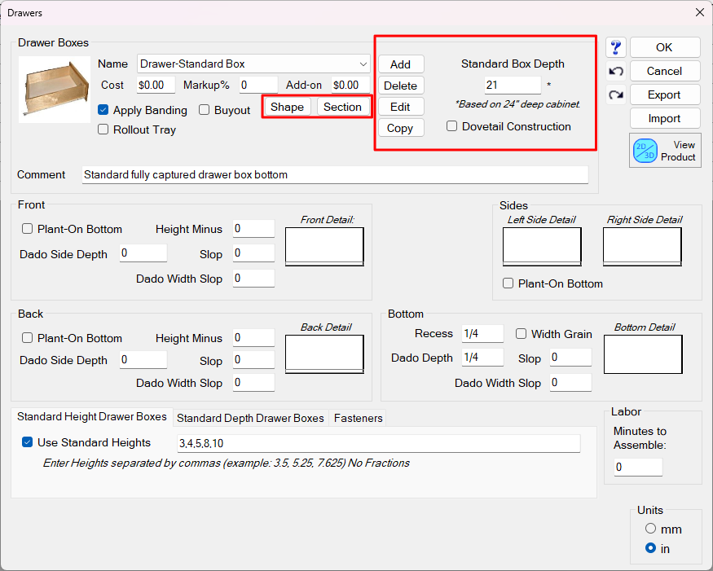
Task: Click the redo arrow icon
Action: pos(616,95)
